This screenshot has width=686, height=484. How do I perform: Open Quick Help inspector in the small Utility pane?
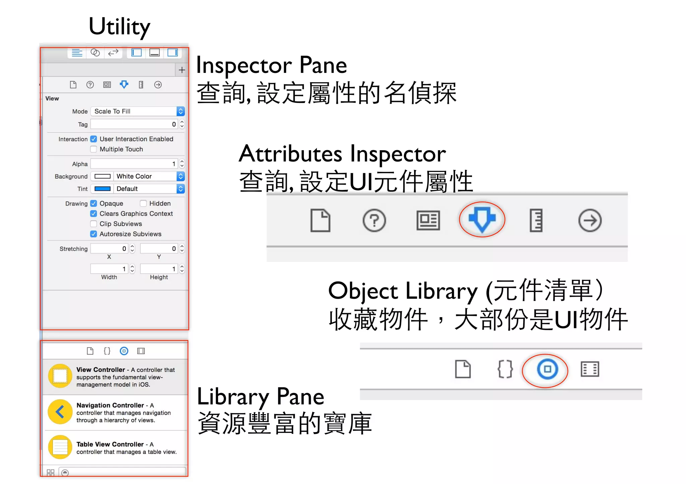(x=90, y=85)
